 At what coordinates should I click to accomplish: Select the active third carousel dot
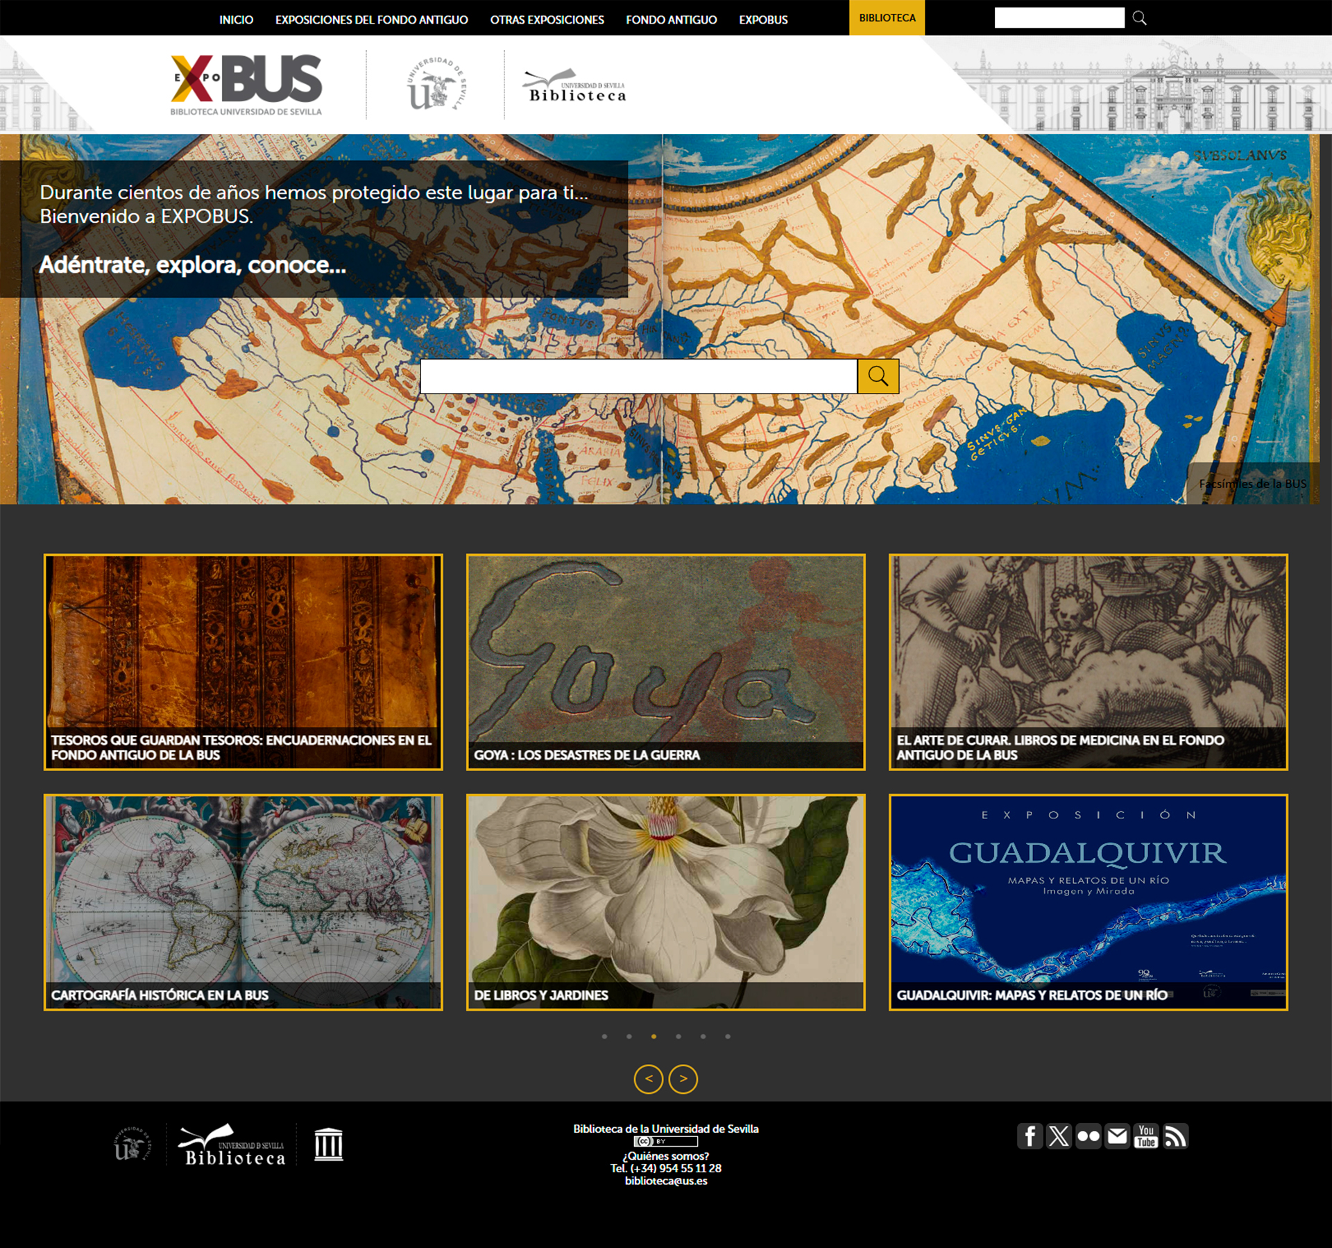click(654, 1036)
